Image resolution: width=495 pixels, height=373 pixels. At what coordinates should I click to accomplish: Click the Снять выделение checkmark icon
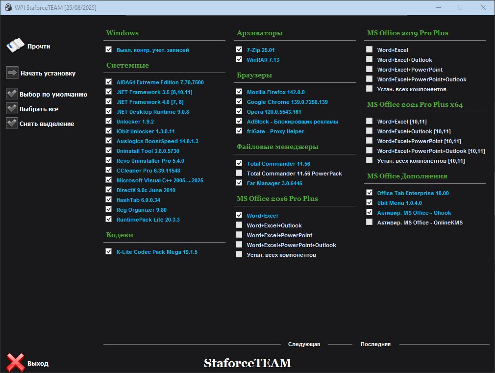coord(12,123)
